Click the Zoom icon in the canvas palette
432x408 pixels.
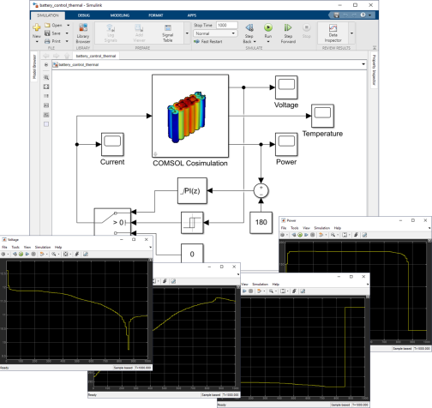tap(46, 77)
